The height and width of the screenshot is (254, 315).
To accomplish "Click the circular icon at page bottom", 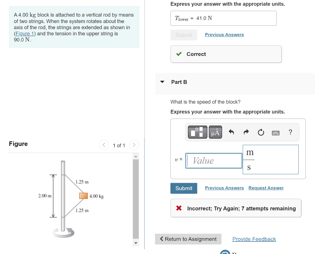I will pyautogui.click(x=225, y=252).
